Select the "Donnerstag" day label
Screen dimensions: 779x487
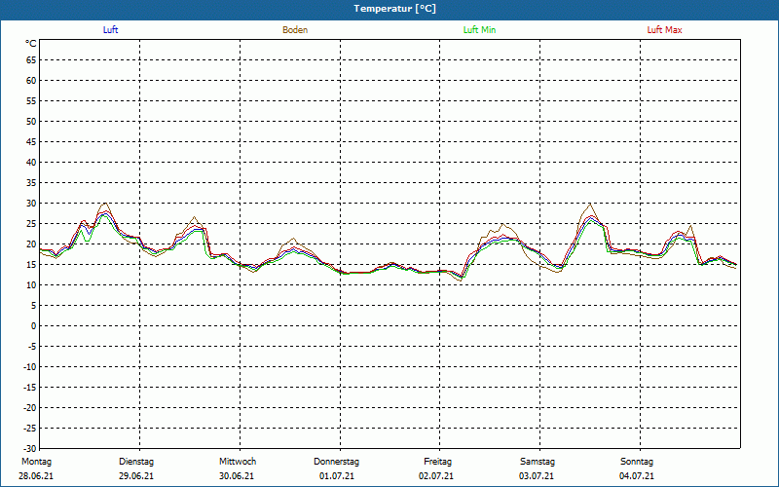[336, 462]
